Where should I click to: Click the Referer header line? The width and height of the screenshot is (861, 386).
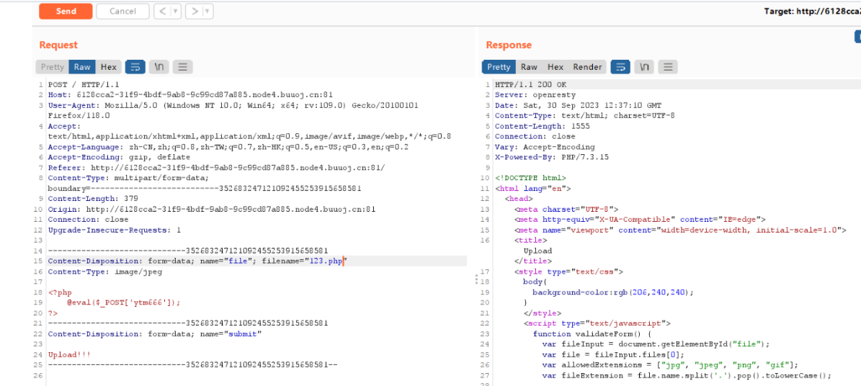coord(216,168)
